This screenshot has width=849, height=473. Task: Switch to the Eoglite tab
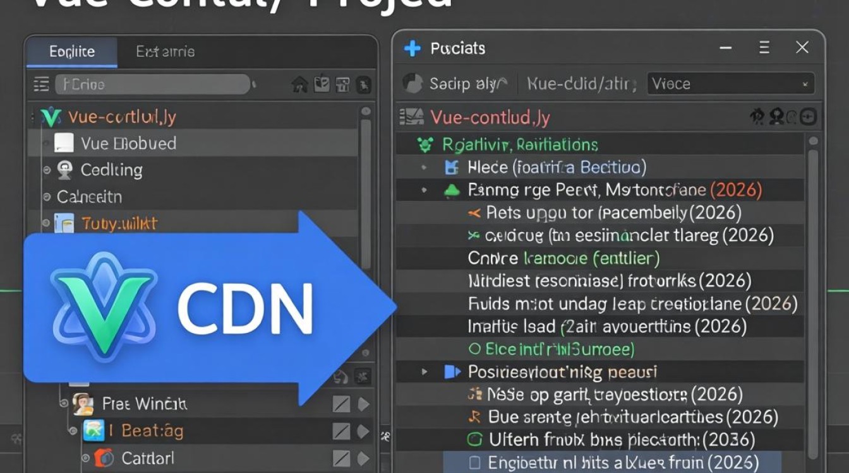[x=71, y=52]
